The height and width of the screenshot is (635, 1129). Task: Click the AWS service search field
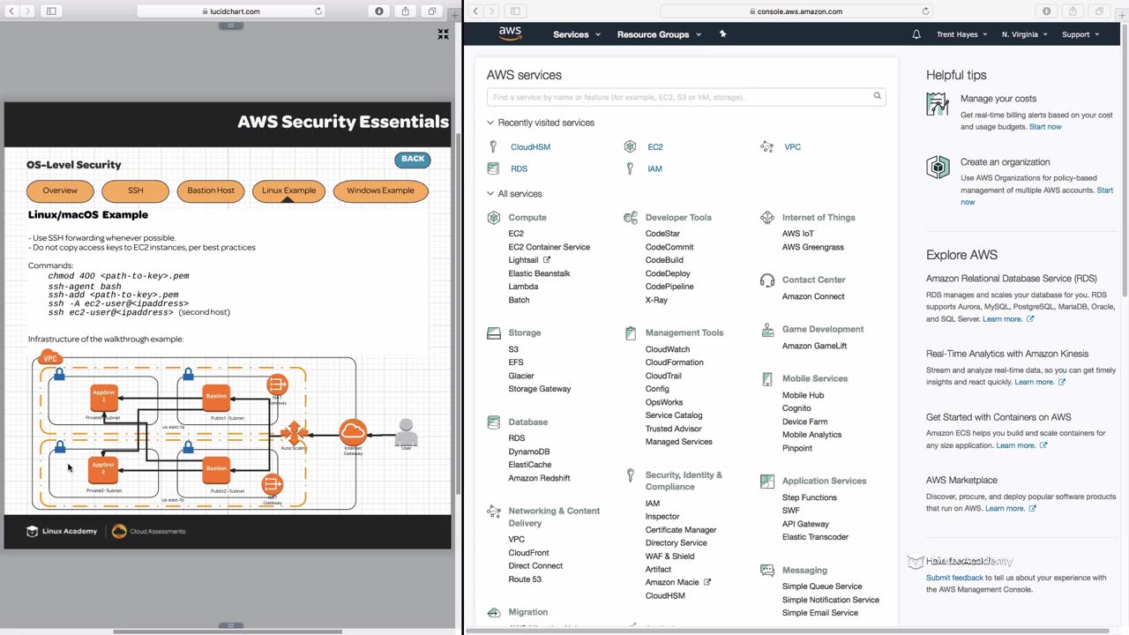(686, 97)
